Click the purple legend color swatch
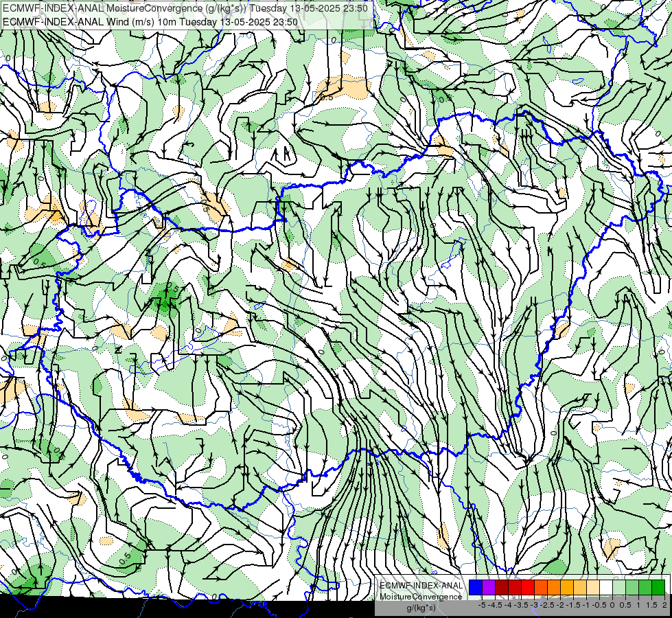Screen dimensions: 672x618 coord(489,588)
